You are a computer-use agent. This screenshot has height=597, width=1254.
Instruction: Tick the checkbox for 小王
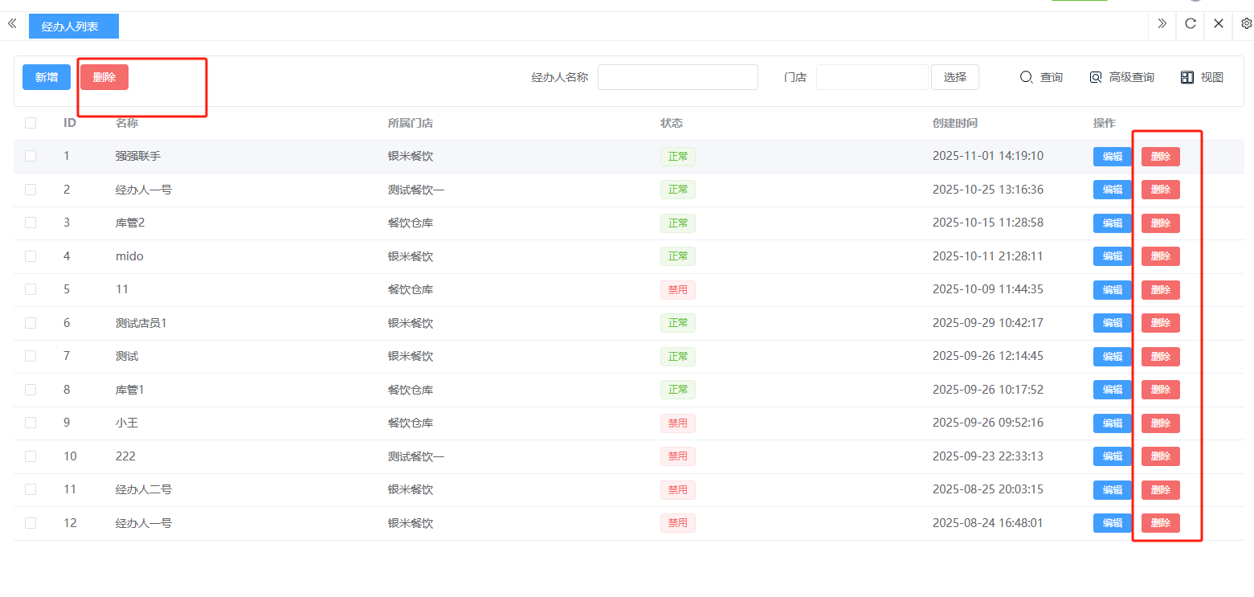[31, 423]
